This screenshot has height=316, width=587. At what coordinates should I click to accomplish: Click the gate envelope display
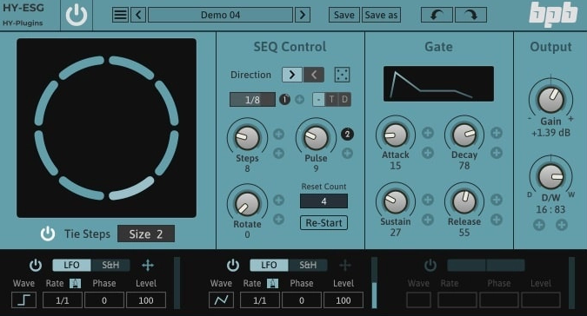tap(438, 83)
